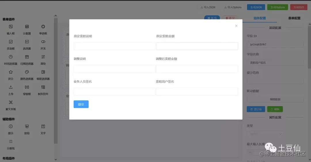This screenshot has height=162, width=311.
Task: Select the 开关 switch component icon
Action: pyautogui.click(x=43, y=42)
